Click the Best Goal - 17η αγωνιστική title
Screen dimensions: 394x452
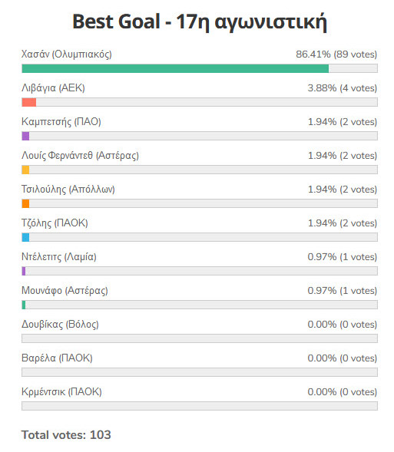pyautogui.click(x=200, y=22)
